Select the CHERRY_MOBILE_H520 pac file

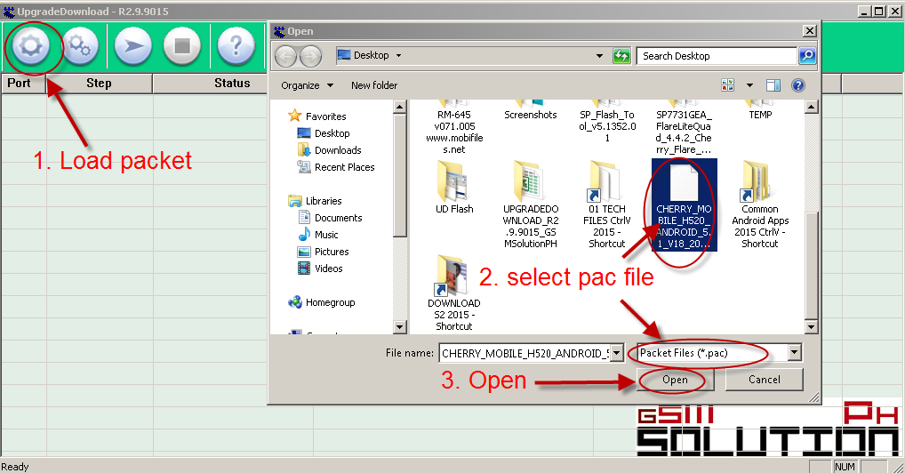(x=684, y=204)
